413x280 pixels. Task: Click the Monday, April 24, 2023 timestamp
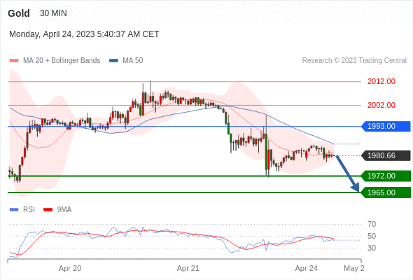pos(84,34)
